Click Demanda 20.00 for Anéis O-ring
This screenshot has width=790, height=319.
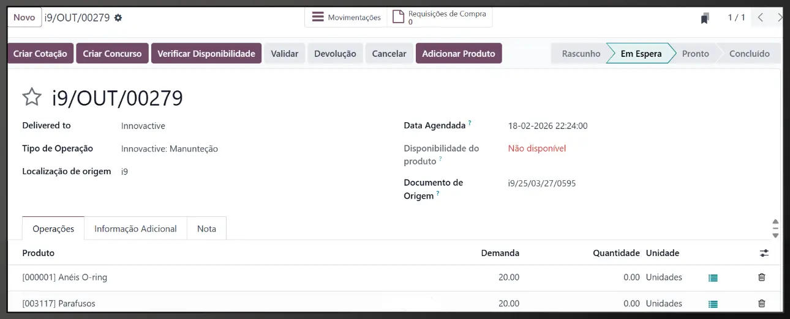509,277
